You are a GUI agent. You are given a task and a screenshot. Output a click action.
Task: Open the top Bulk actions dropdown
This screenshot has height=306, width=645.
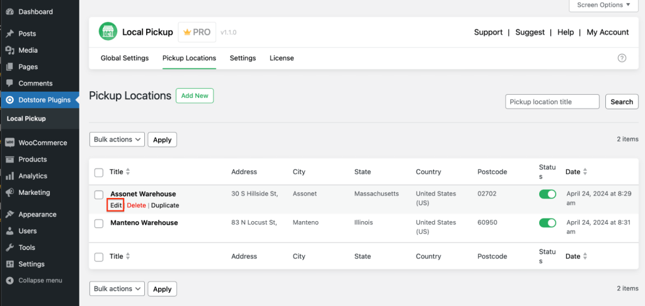click(x=117, y=139)
